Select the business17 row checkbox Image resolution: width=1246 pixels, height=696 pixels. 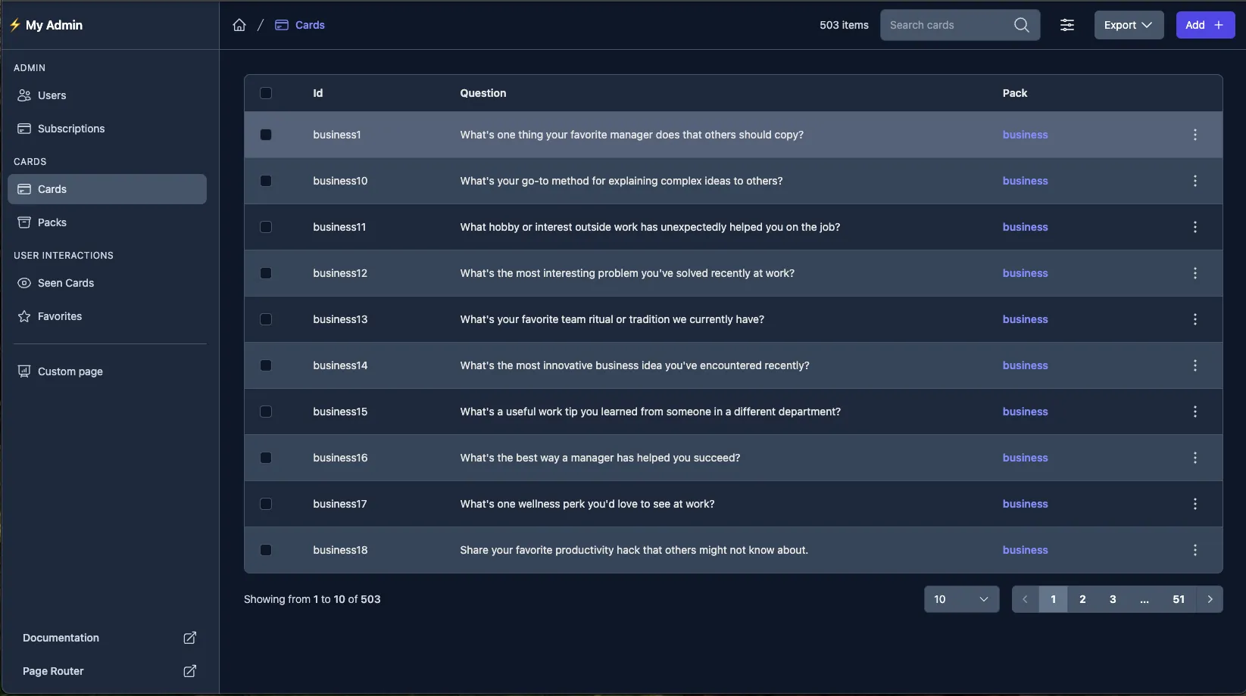coord(266,504)
